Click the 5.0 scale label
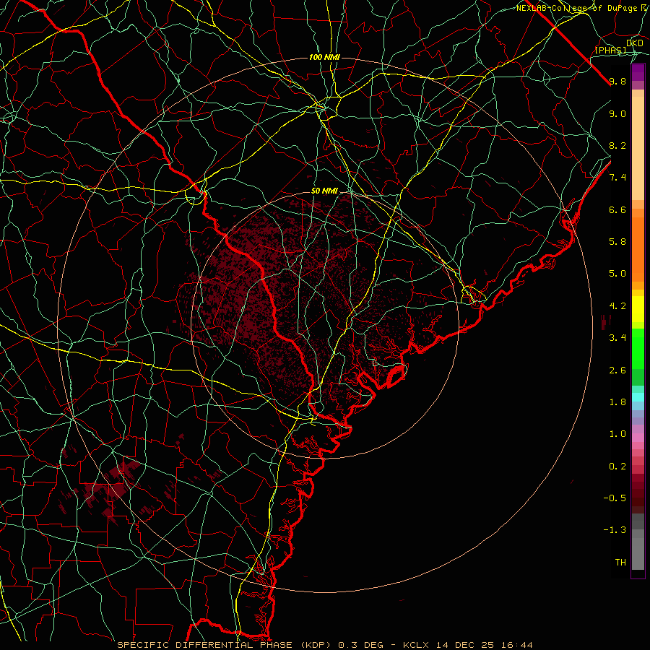The width and height of the screenshot is (650, 650). [617, 274]
